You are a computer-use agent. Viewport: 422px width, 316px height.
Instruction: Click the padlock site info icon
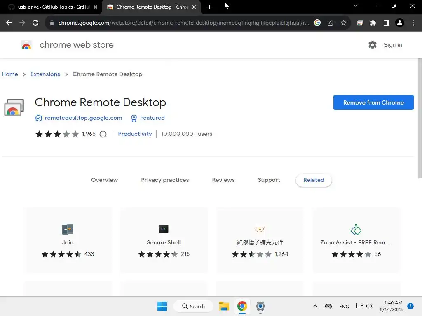[x=52, y=23]
